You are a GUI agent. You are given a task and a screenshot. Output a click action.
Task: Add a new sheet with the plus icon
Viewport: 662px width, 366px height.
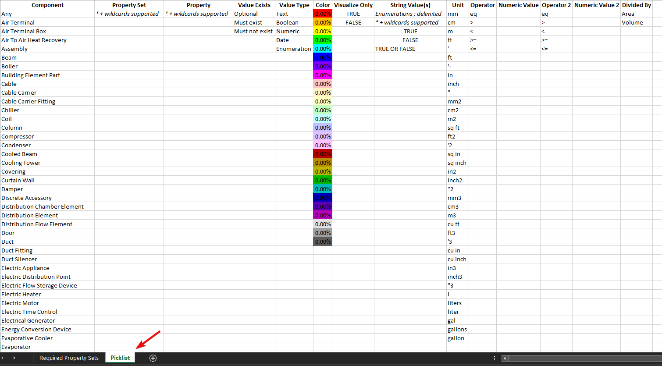pos(153,358)
